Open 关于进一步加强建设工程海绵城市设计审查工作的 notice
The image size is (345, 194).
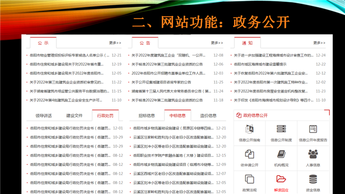point(274,55)
